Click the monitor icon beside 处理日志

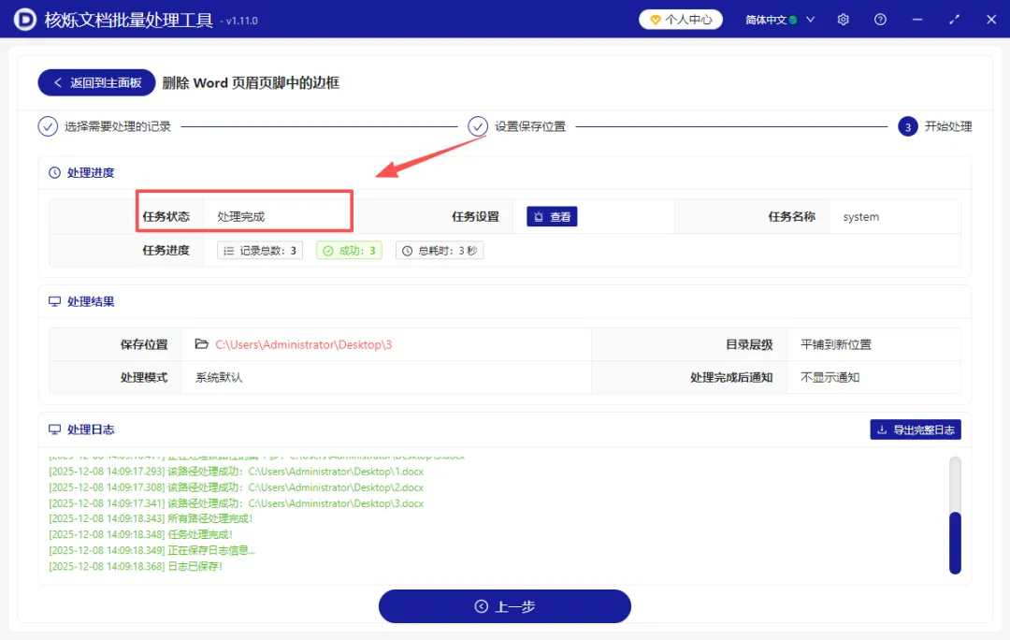pos(55,429)
